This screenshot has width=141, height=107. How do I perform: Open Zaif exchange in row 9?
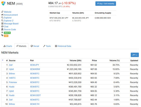coord(11,100)
